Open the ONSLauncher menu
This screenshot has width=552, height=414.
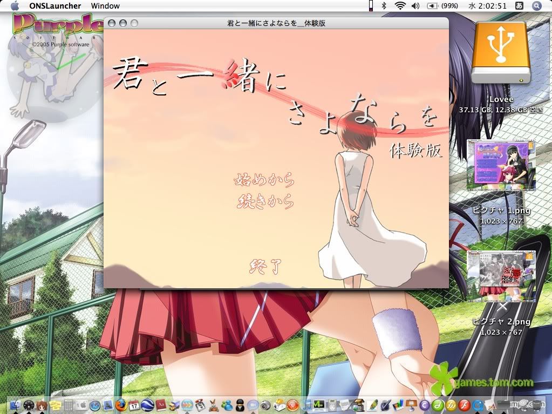[x=55, y=5]
